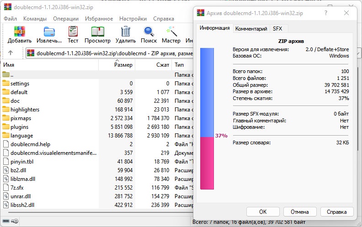This screenshot has height=227, width=362.
Task: Click the language folder name
Action: tap(21, 135)
